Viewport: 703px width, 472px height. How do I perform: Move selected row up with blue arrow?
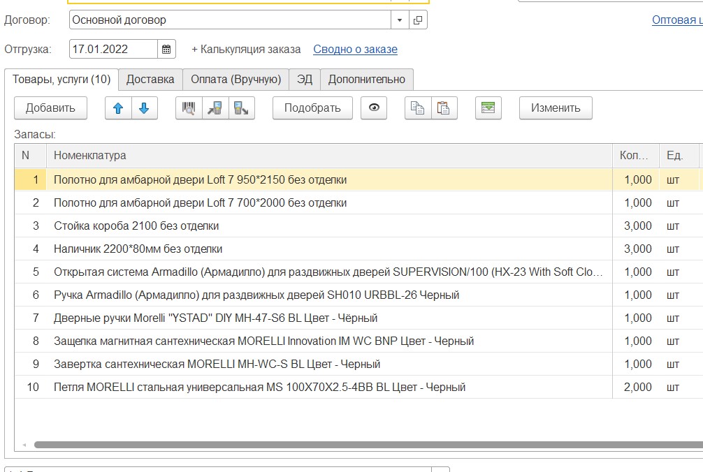pyautogui.click(x=118, y=108)
